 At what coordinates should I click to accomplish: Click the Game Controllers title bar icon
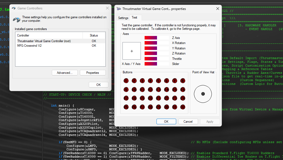coord(14,8)
